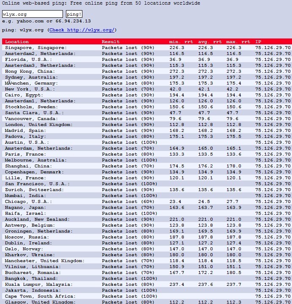The width and height of the screenshot is (292, 304).
Task: Click the 237.6 avg rrt for Kuala Lumpur
Action: [205, 285]
